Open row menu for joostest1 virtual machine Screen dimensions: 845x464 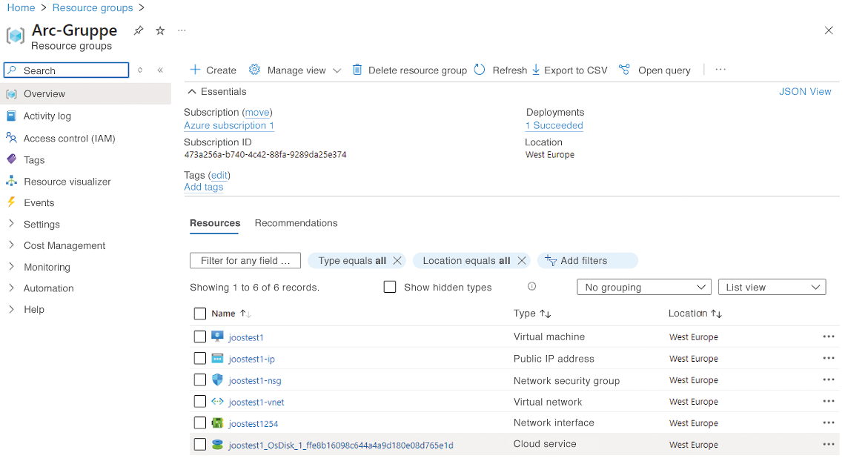828,337
